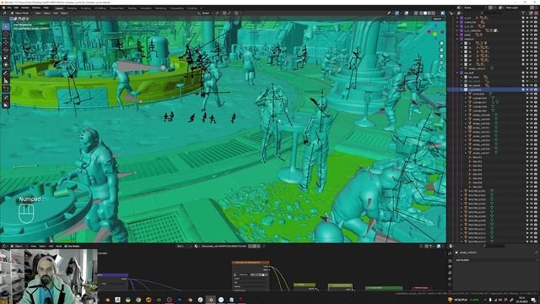
Task: Select the 3D Cursor tool
Action: tap(6, 35)
